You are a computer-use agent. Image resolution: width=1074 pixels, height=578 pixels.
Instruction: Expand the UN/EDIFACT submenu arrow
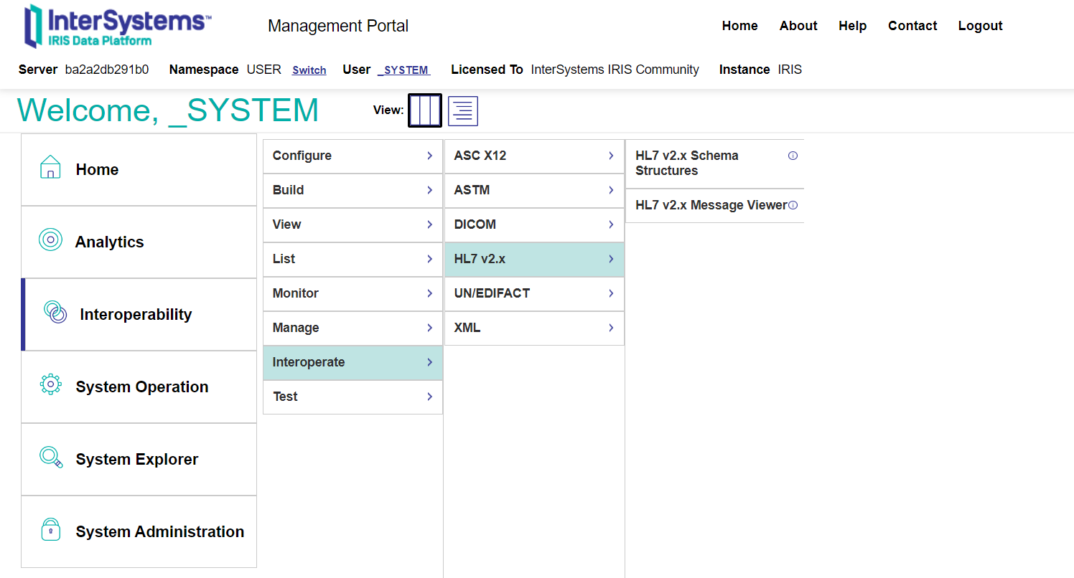(x=611, y=293)
